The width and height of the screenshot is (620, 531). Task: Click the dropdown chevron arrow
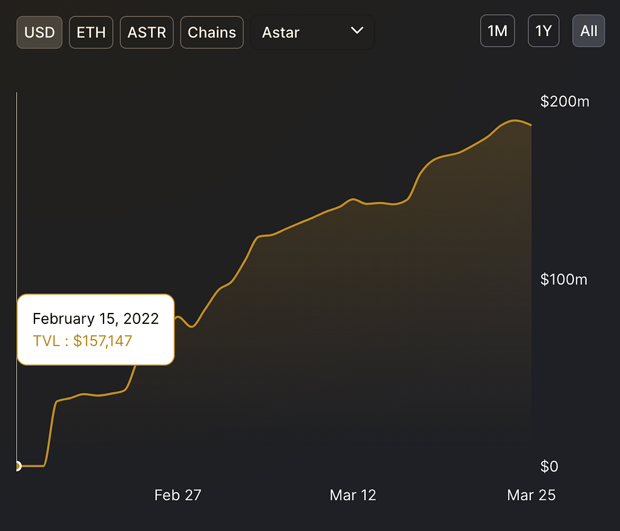357,30
